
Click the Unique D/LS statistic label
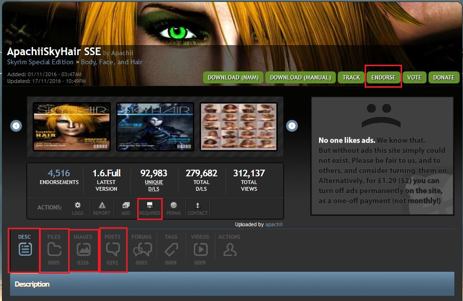[x=154, y=185]
